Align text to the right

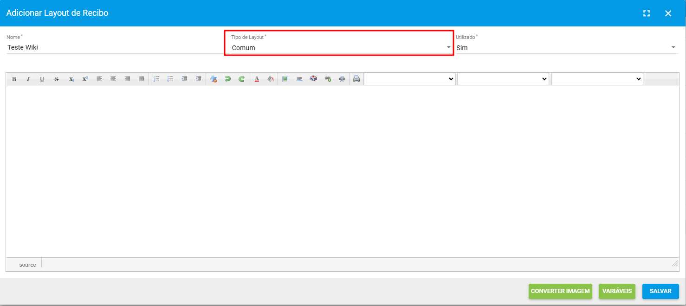(x=127, y=79)
